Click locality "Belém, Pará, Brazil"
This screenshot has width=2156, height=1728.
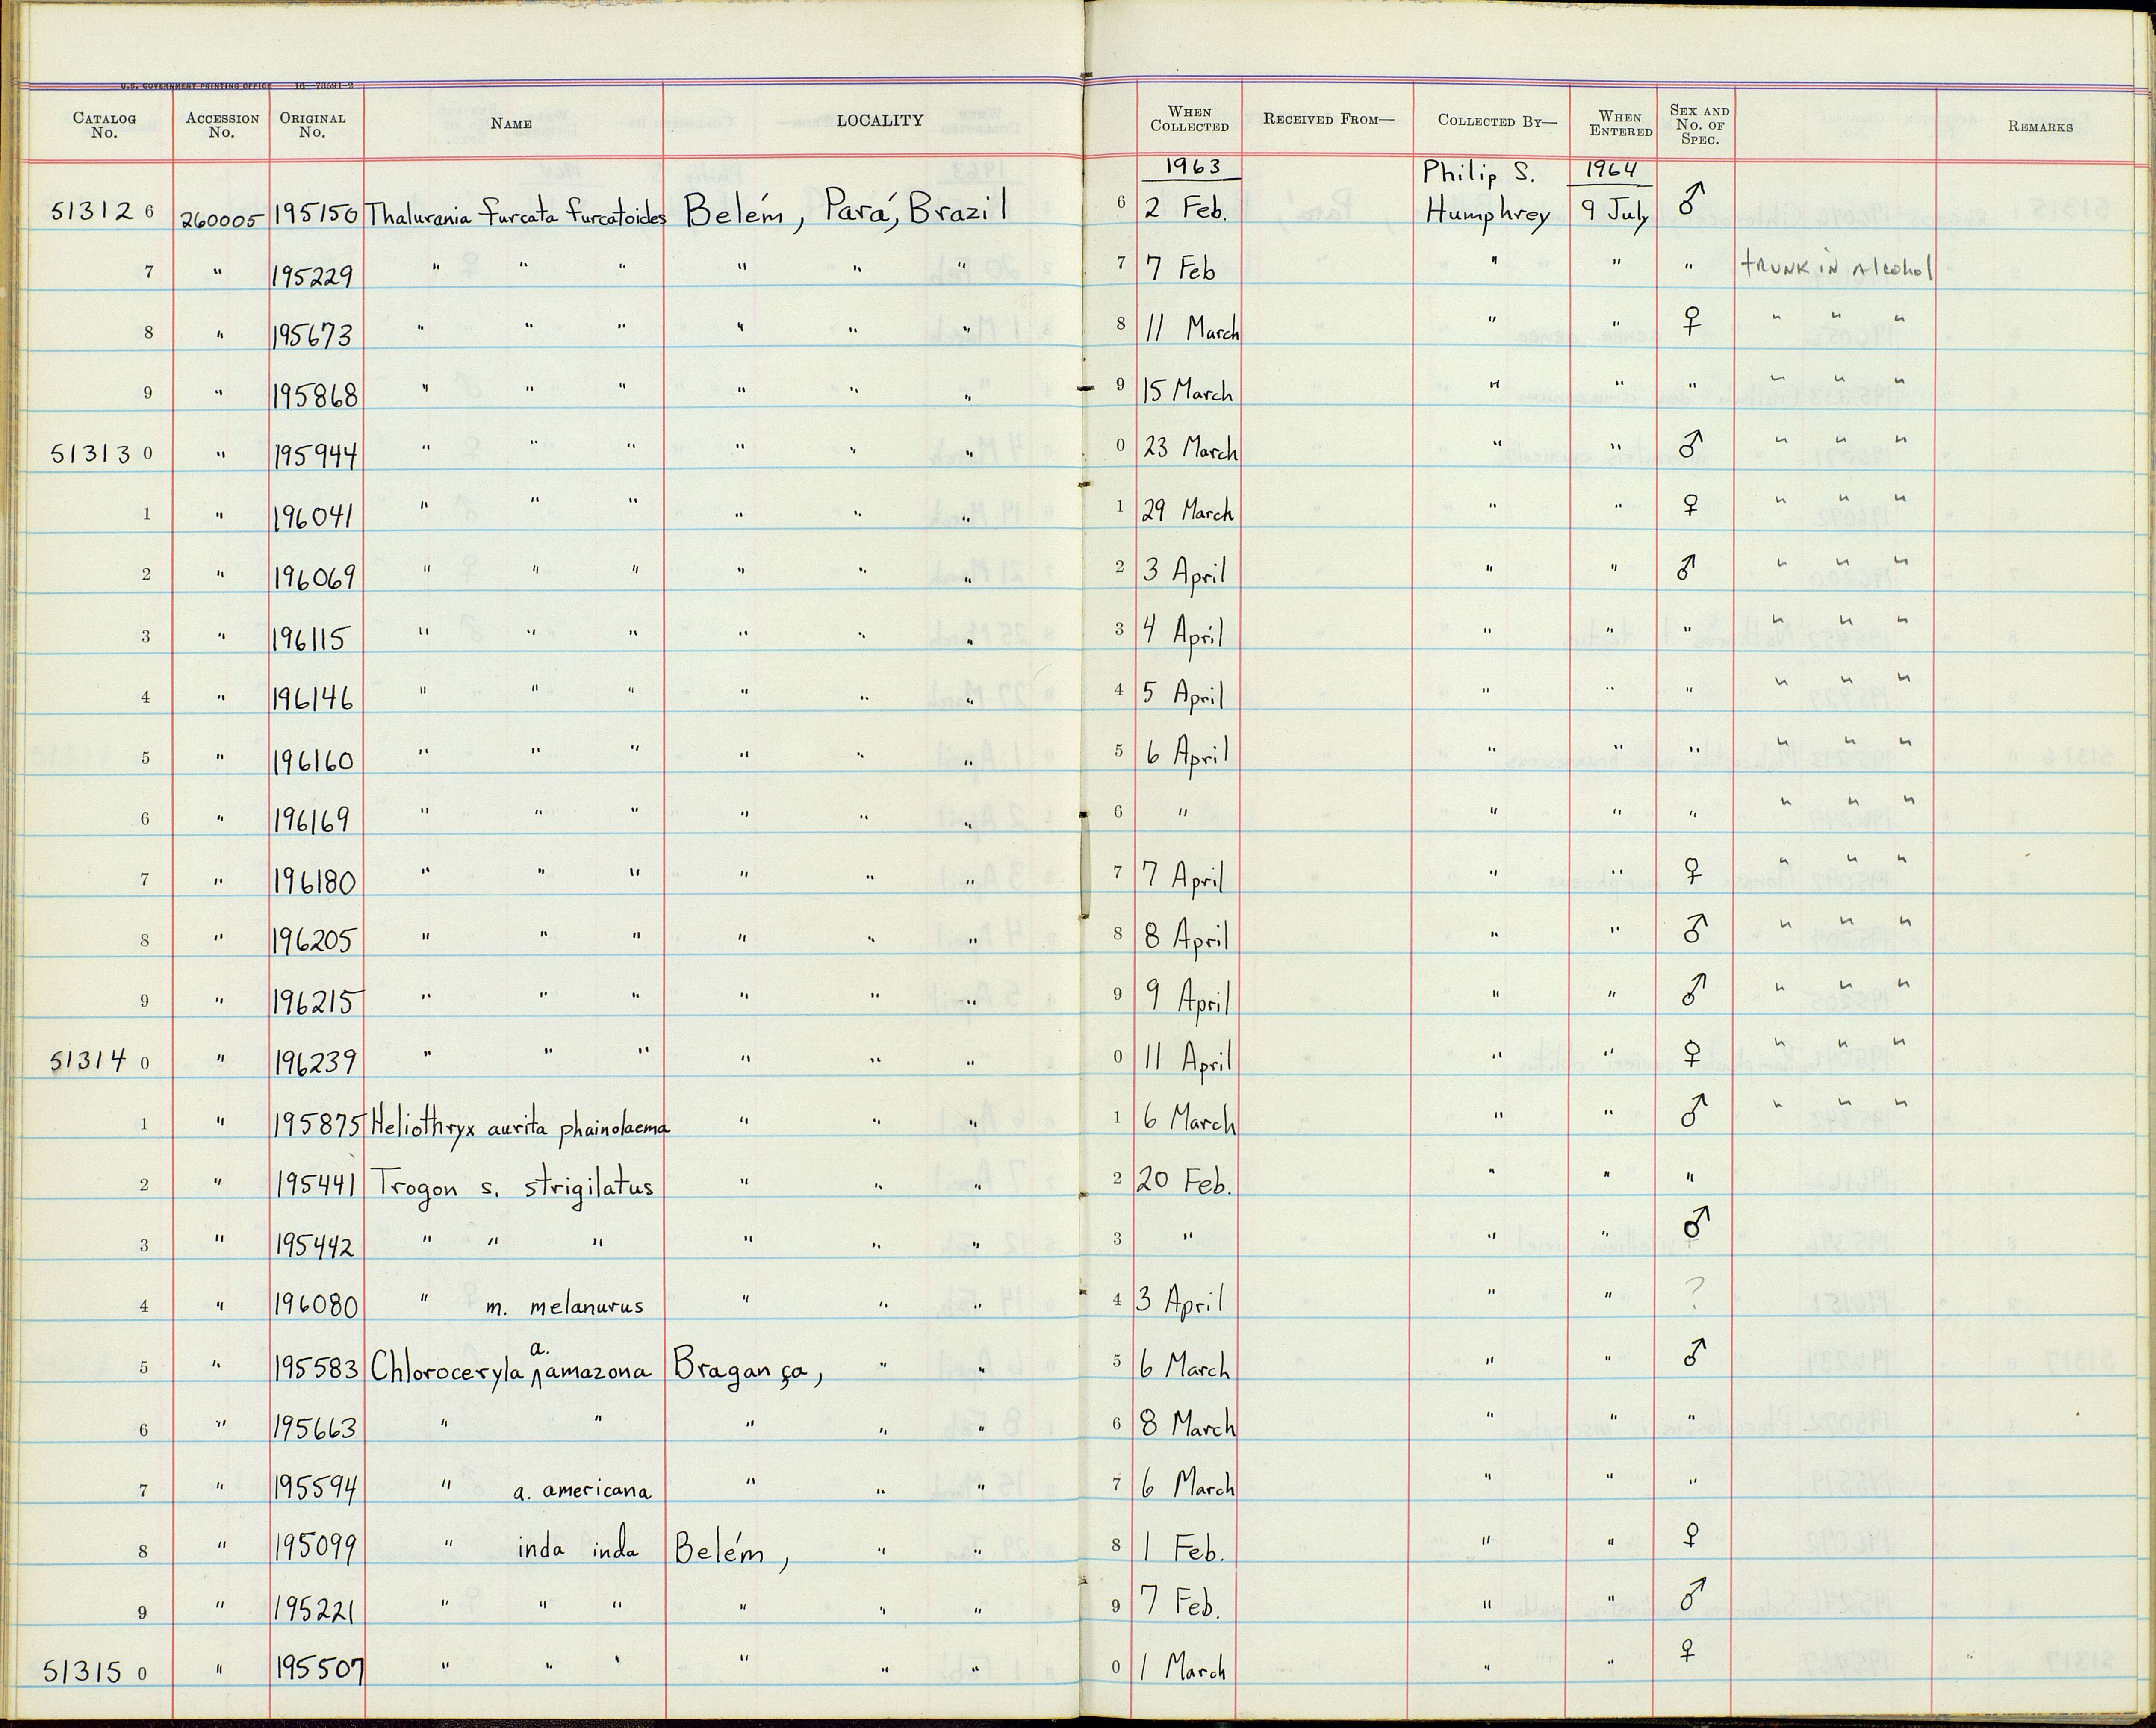click(845, 210)
